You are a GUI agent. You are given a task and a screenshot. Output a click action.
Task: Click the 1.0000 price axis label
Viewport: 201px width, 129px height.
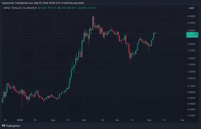click(x=191, y=72)
